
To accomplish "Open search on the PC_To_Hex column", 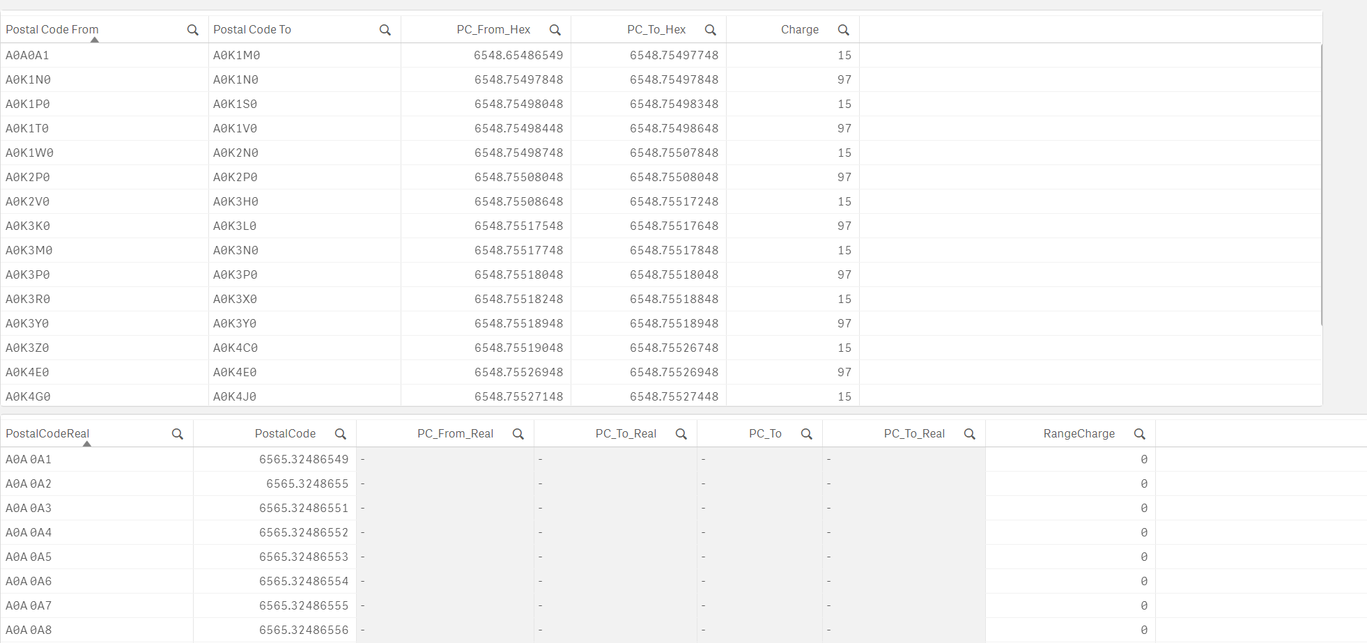I will tap(710, 30).
